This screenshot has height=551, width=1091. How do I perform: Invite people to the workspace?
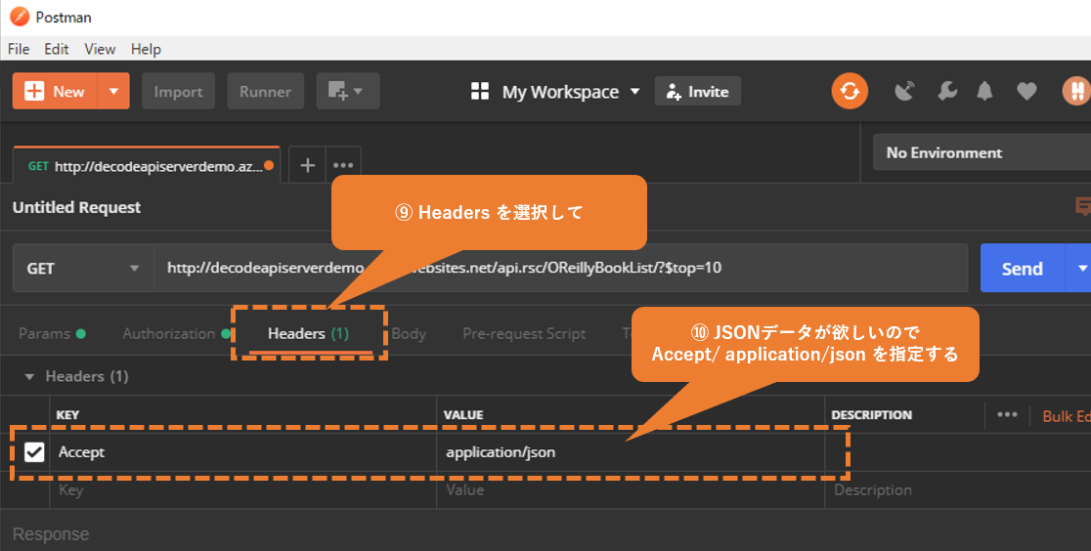697,91
